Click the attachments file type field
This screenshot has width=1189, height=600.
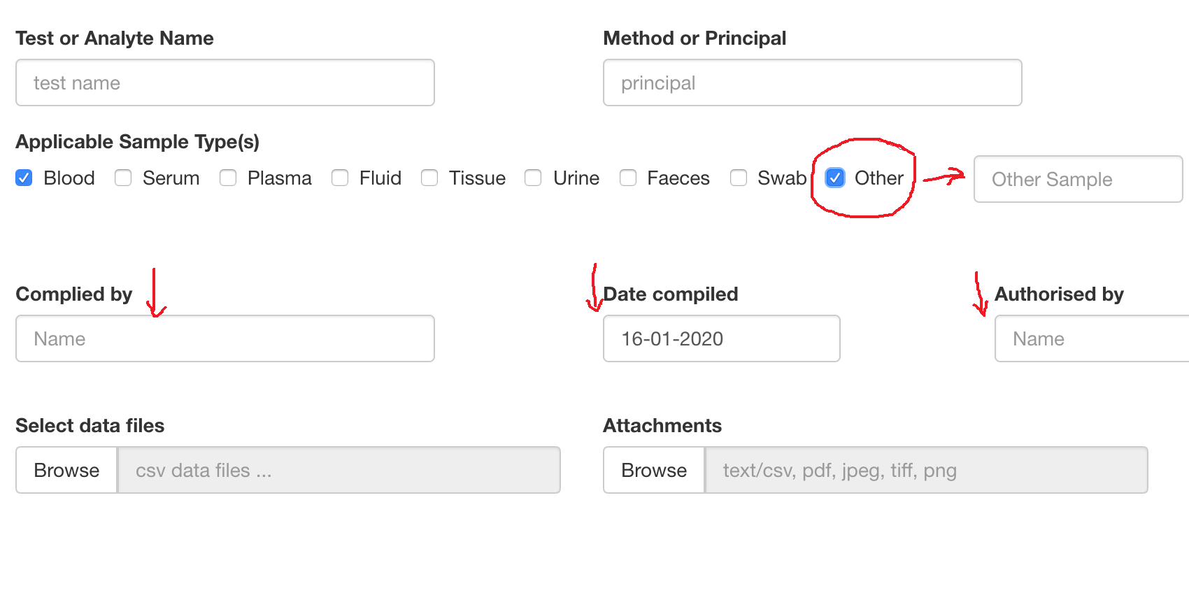click(x=926, y=470)
